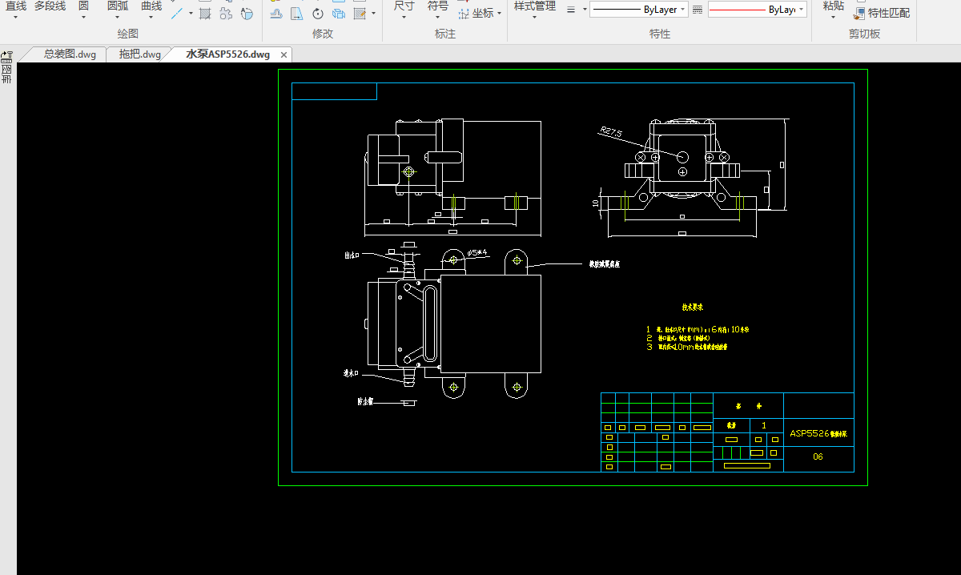961x575 pixels.
Task: Click the 多段线 polyline button
Action: click(50, 6)
